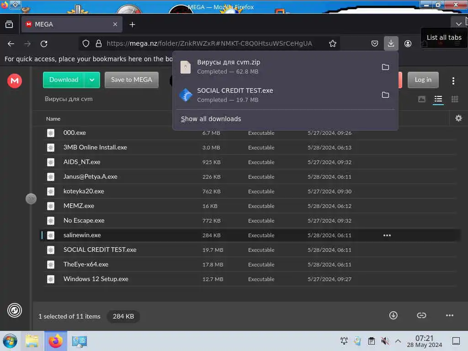
Task: Open Windows Start menu orb
Action: [10, 341]
